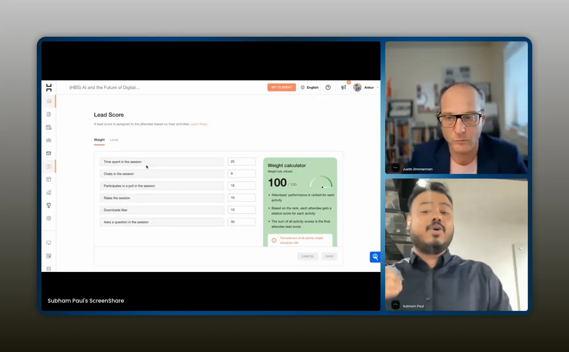Open the Learn More link
Screen dimensions: 569x352
point(199,124)
